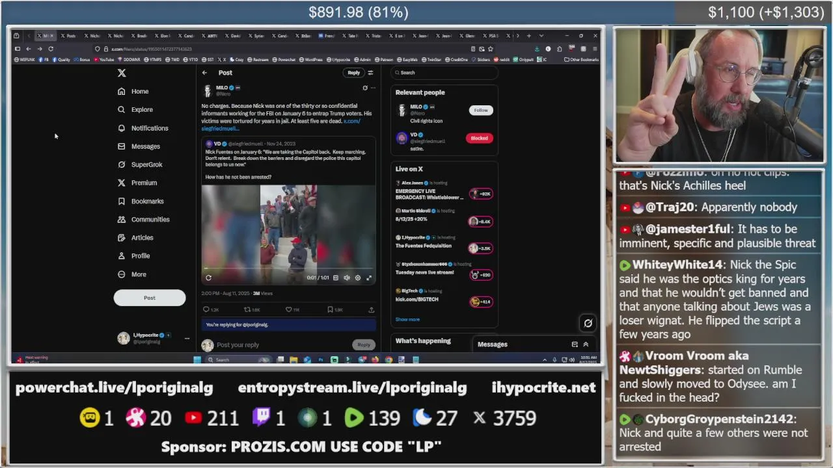833x468 pixels.
Task: Go back in browser toolbar
Action: click(29, 49)
